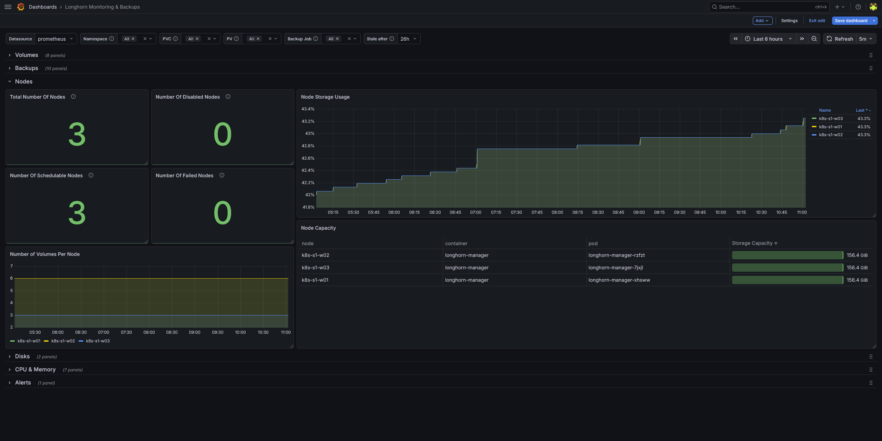Open the Settings menu item

click(x=789, y=21)
